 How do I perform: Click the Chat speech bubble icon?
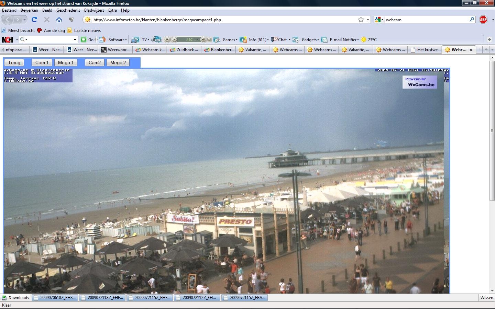pyautogui.click(x=274, y=39)
